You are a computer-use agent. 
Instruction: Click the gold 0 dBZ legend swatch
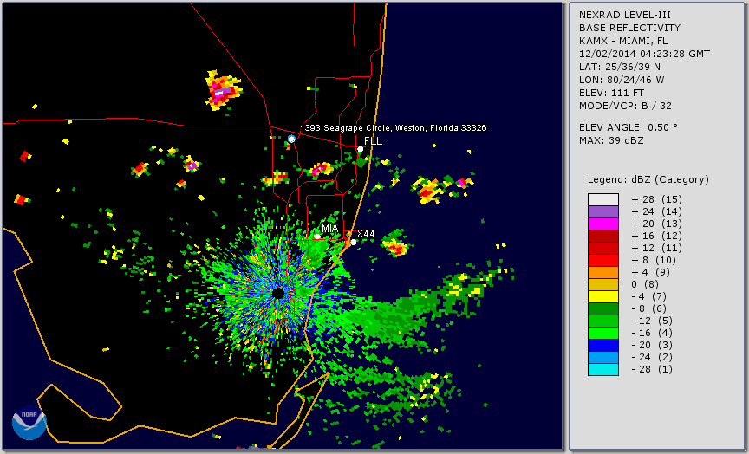(x=603, y=284)
